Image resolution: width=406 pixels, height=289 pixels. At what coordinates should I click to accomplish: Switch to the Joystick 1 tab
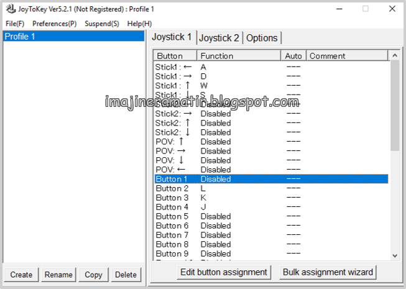pyautogui.click(x=172, y=37)
